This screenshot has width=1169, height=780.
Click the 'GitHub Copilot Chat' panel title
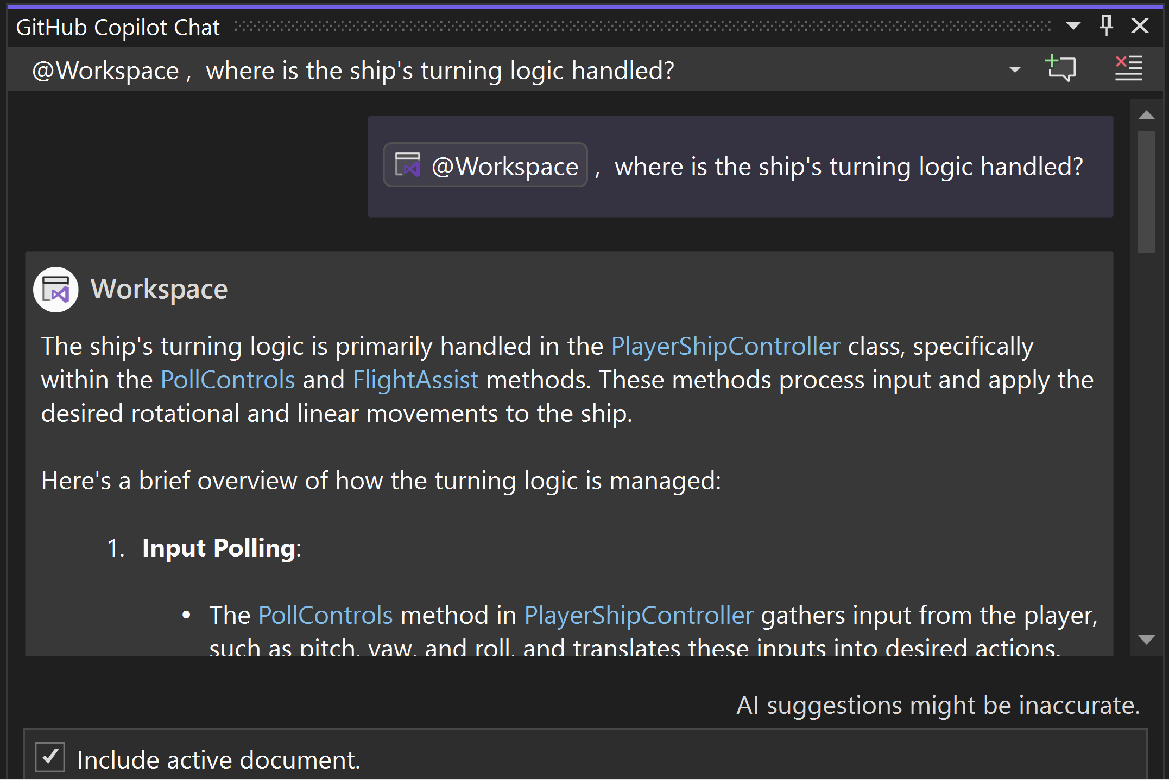click(118, 27)
